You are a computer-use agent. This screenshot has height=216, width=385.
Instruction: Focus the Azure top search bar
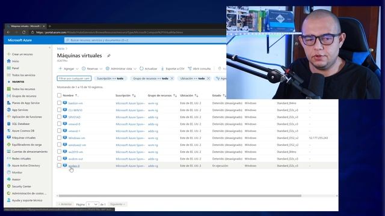click(146, 40)
